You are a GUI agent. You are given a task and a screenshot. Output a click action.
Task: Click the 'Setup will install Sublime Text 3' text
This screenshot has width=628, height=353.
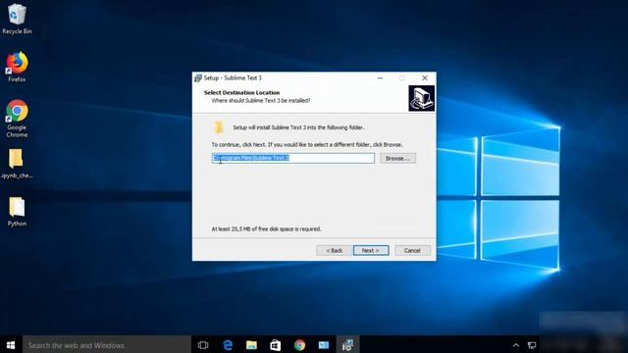click(x=298, y=127)
